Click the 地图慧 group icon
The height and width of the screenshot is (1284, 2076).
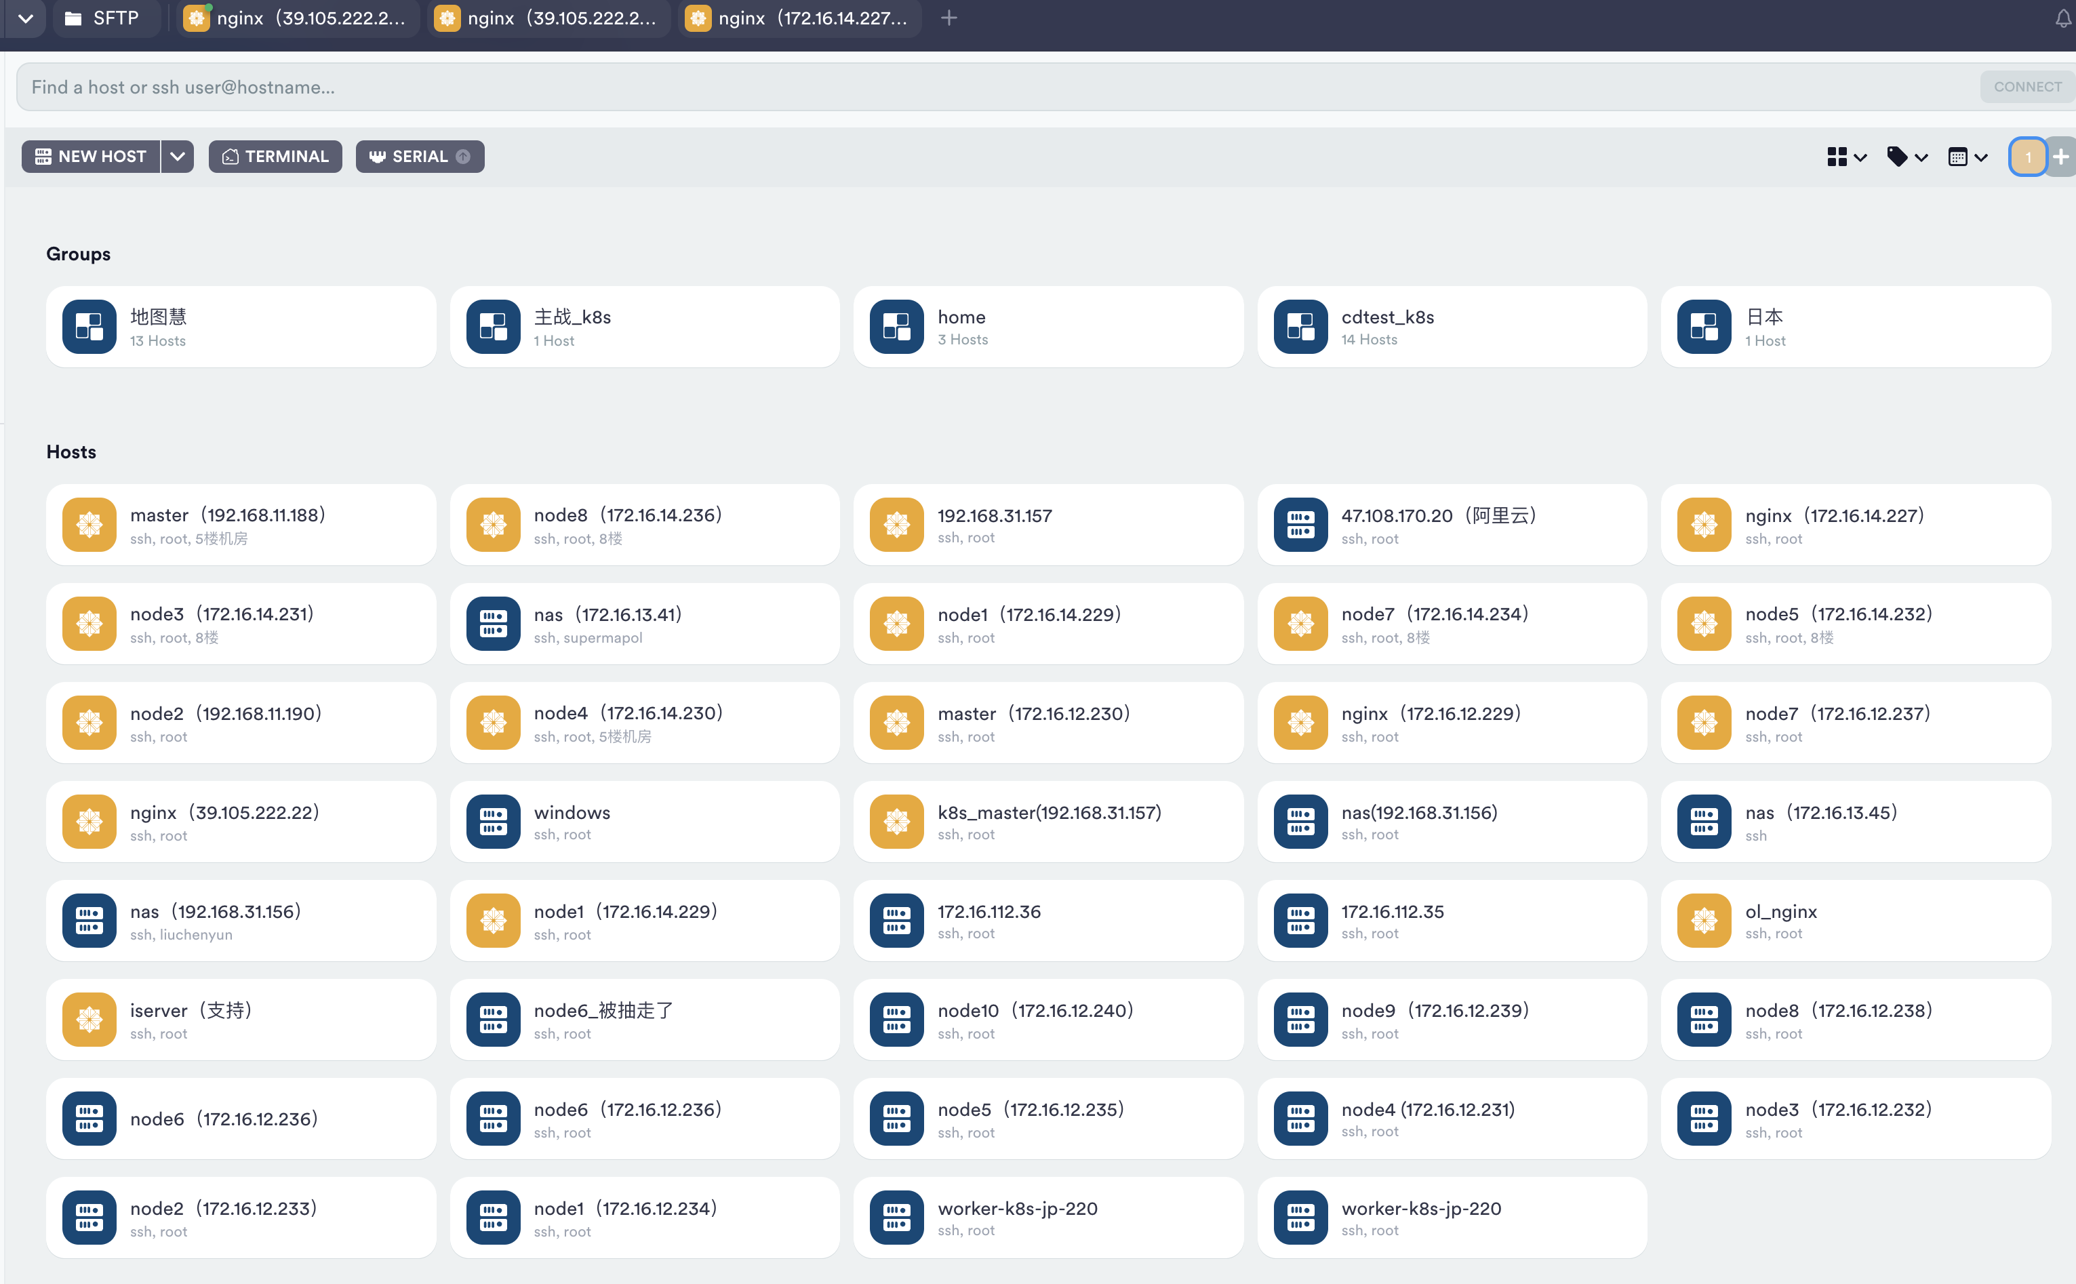[x=89, y=327]
